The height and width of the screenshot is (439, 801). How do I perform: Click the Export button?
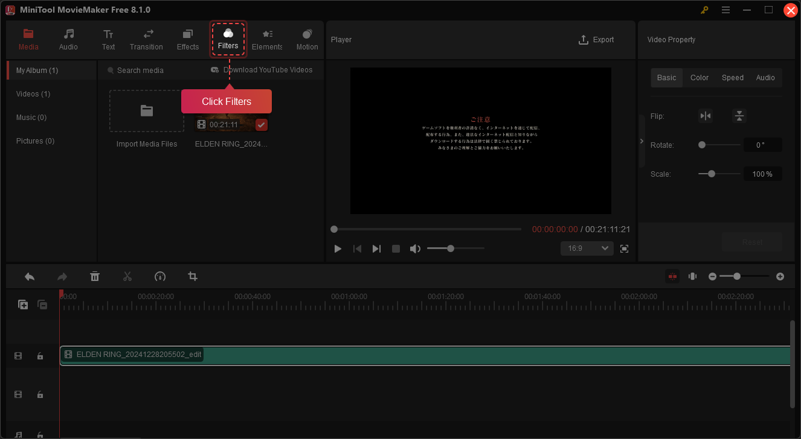click(596, 40)
